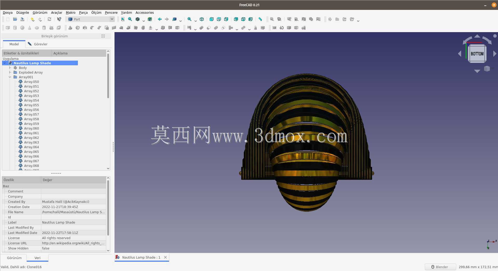Create a Cone primitive
The image size is (498, 271).
click(30, 28)
